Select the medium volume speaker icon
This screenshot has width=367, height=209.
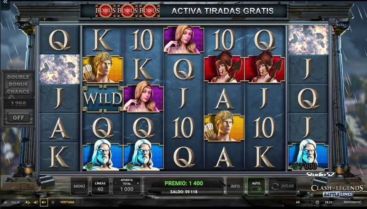pos(36,202)
